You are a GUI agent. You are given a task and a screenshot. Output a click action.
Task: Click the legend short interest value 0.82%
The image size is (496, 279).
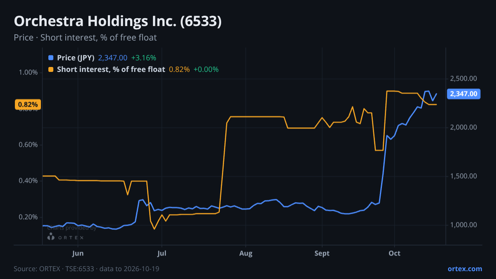pos(179,69)
